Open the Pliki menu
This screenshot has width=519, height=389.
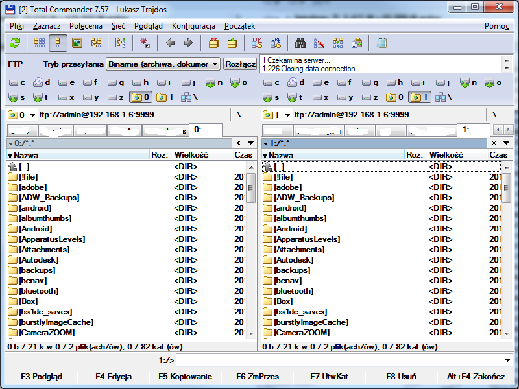(x=17, y=26)
